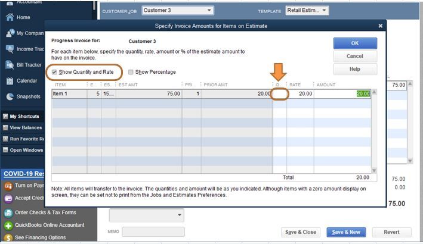
Task: Click the Order Checks & Tax Forms icon
Action: (x=8, y=213)
